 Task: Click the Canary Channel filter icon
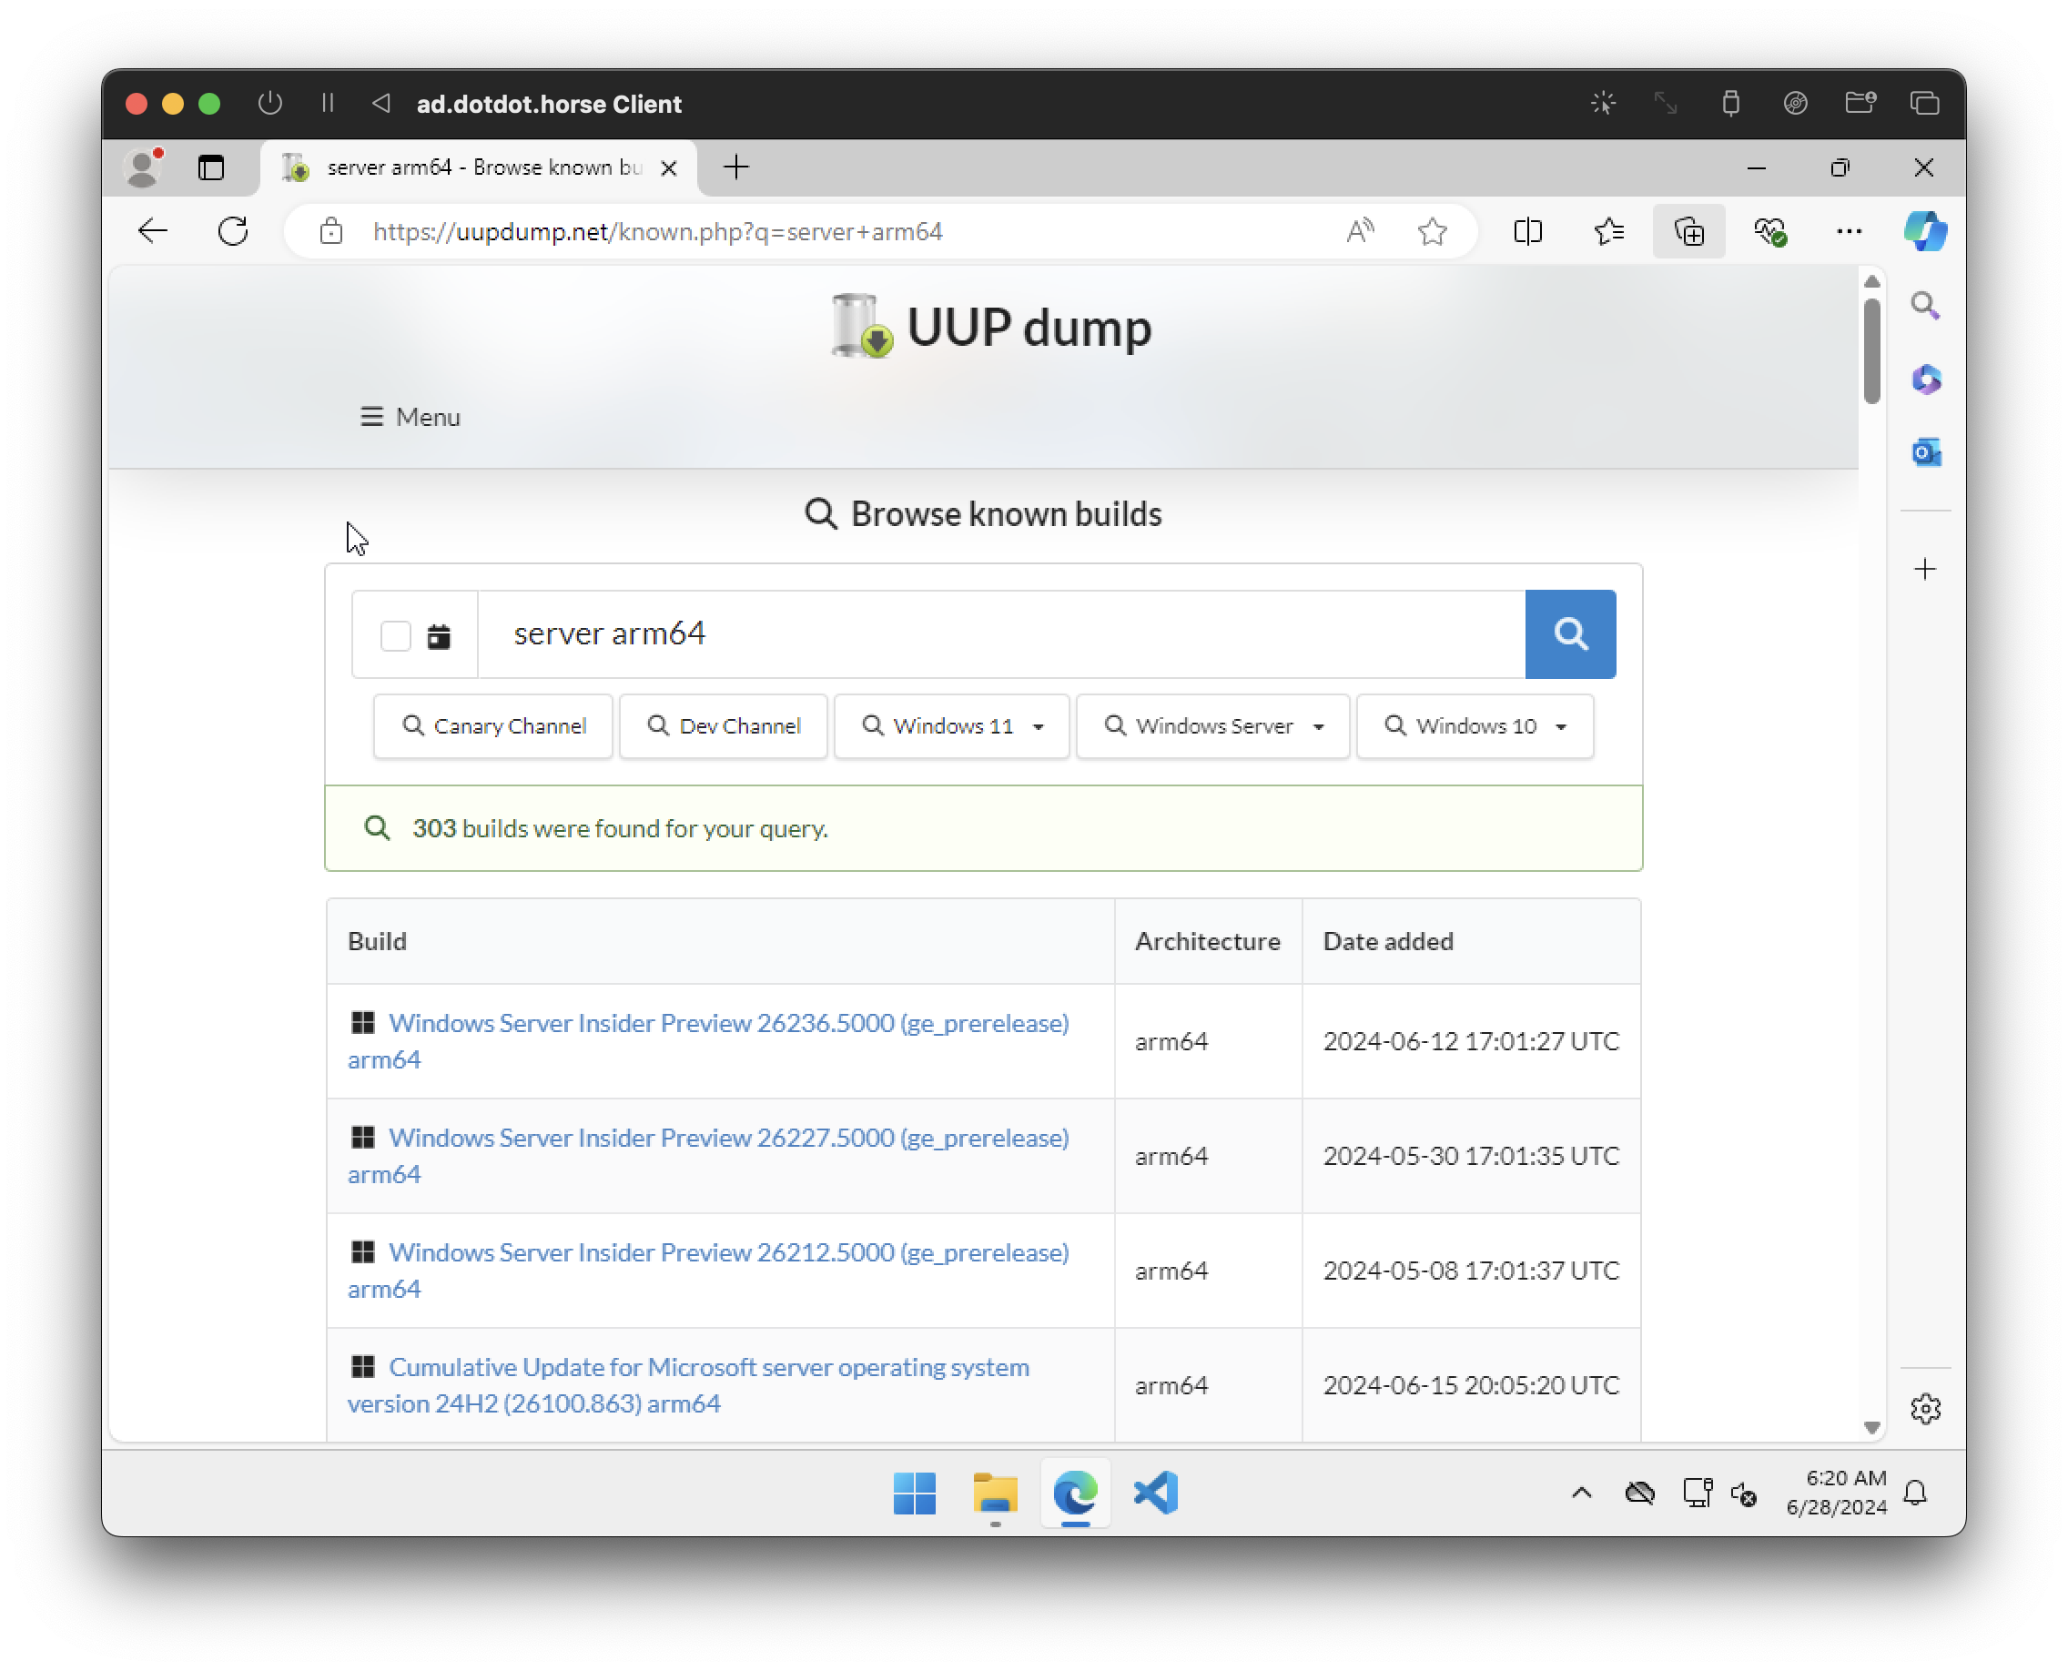pos(414,726)
